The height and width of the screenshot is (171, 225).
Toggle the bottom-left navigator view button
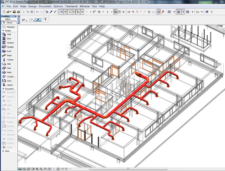(20, 169)
